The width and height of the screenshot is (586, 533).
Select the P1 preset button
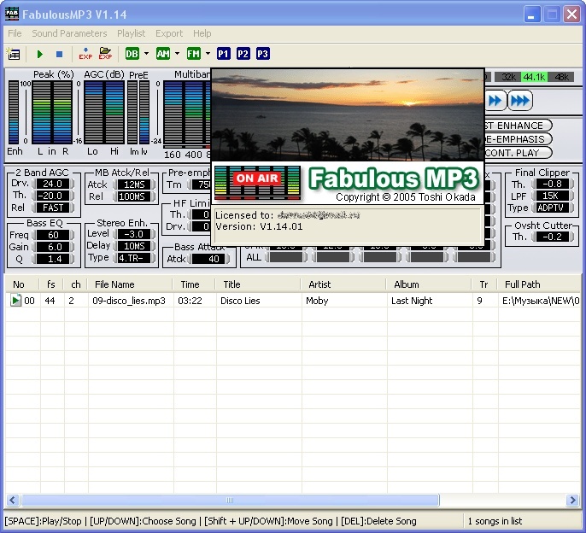pyautogui.click(x=224, y=54)
